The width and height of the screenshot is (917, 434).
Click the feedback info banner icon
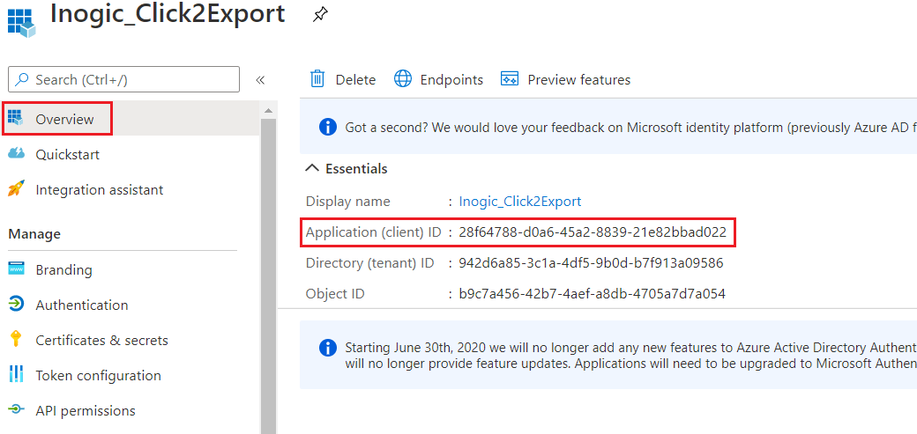tap(327, 126)
